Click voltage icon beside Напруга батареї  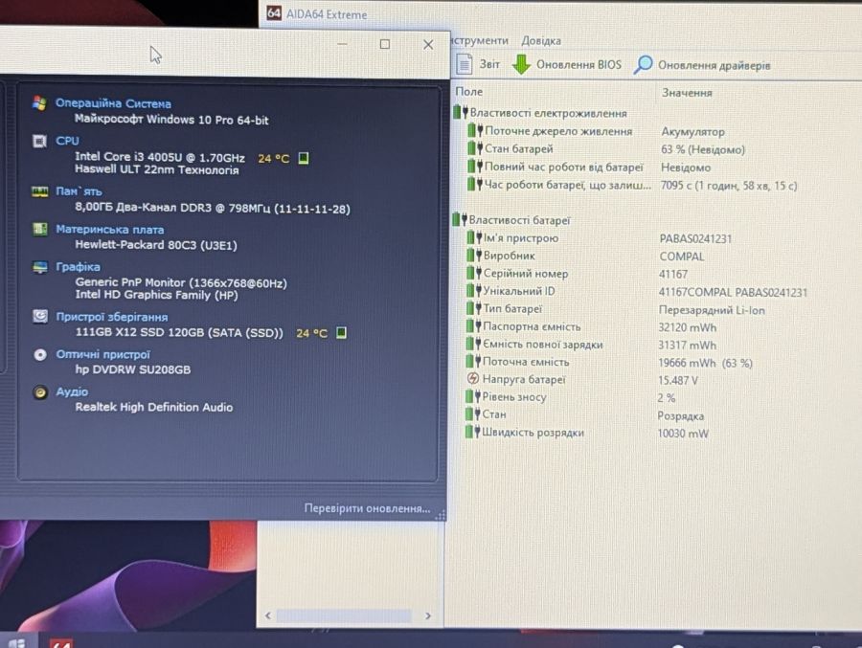tap(473, 379)
